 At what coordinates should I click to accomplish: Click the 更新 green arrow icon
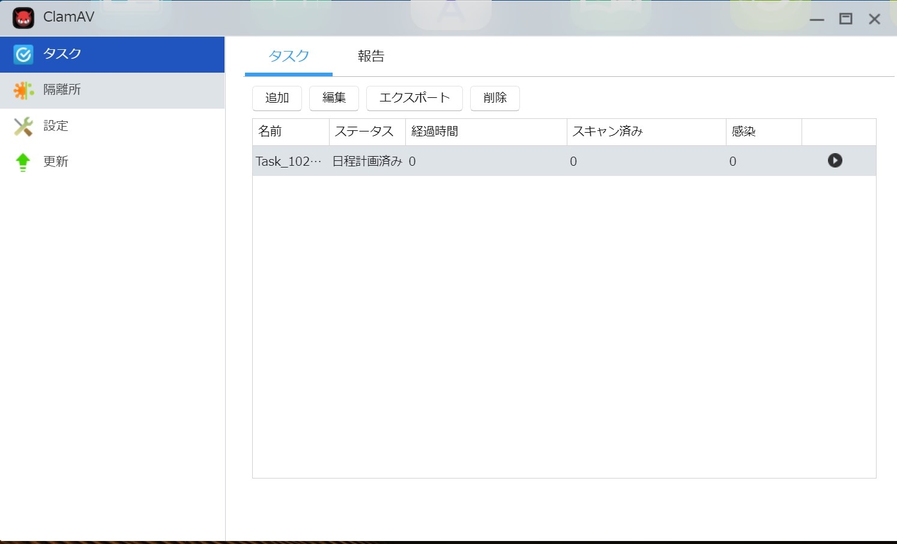pyautogui.click(x=23, y=162)
